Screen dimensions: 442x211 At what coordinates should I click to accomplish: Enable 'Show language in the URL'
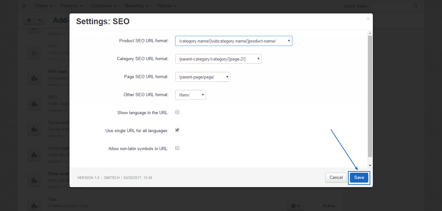pos(177,112)
